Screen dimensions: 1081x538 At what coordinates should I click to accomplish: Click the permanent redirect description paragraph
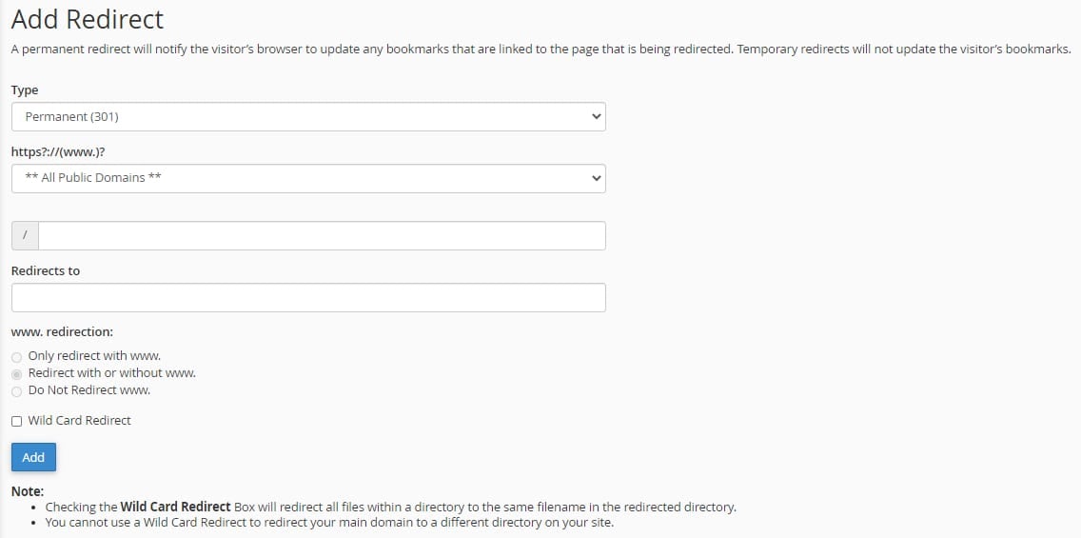pos(540,49)
